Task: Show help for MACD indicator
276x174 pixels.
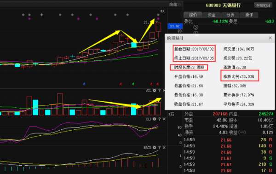Action: [x=160, y=148]
